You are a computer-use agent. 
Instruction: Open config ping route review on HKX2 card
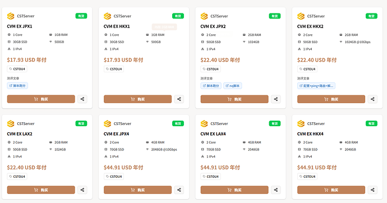click(x=316, y=86)
